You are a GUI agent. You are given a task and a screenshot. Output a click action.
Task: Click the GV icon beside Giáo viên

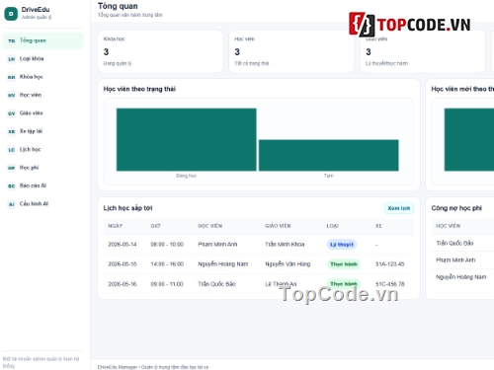12,113
